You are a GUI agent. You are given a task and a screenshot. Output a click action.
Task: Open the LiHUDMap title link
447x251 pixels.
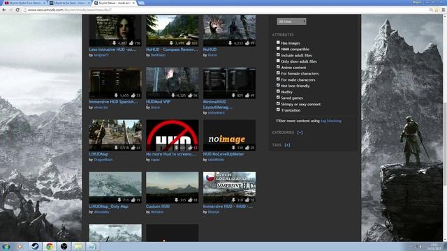pyautogui.click(x=98, y=154)
